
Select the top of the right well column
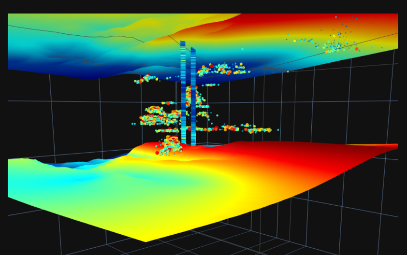tap(193, 49)
